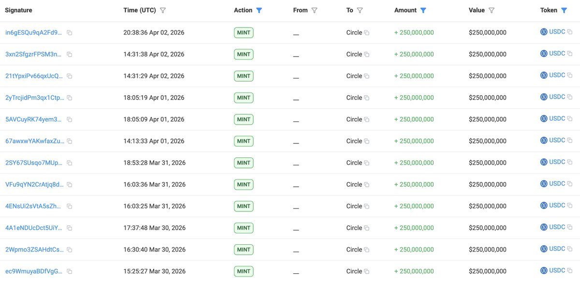
Task: Open the Time (UTC) column filter
Action: pyautogui.click(x=163, y=10)
